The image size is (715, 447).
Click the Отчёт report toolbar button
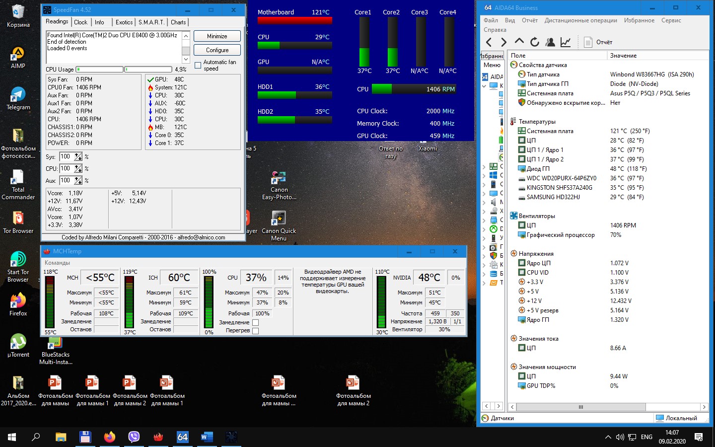point(599,42)
